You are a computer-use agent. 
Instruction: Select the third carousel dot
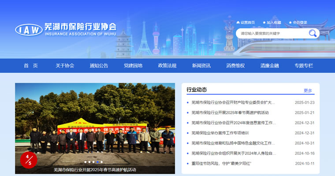click(x=93, y=162)
